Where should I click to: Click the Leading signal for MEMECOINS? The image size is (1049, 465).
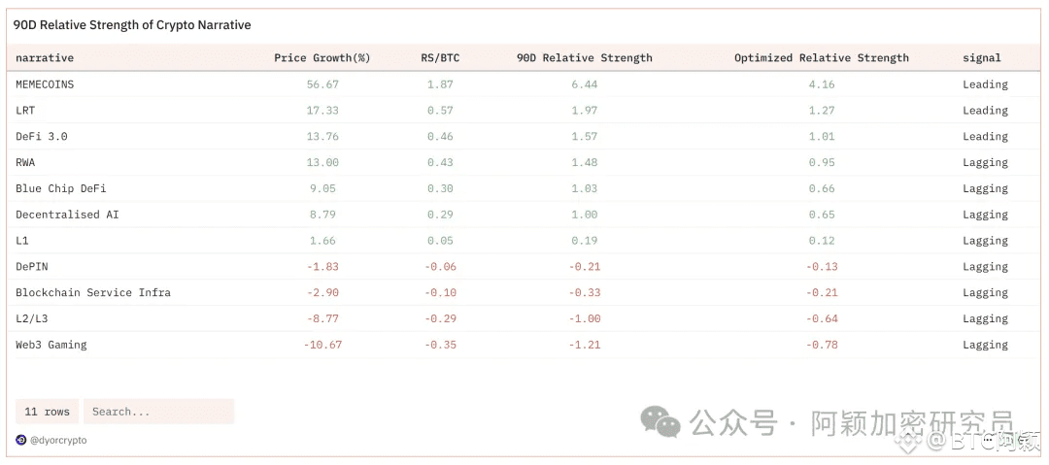click(x=985, y=84)
